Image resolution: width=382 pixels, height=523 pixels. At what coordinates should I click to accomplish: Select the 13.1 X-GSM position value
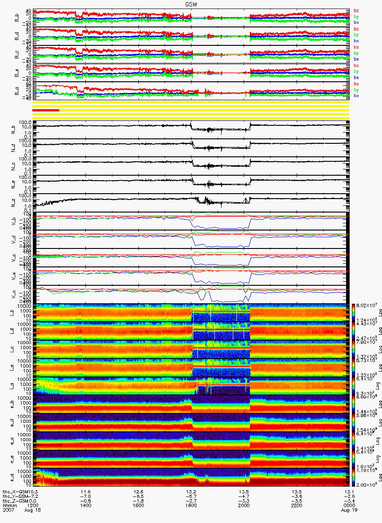pos(349,492)
